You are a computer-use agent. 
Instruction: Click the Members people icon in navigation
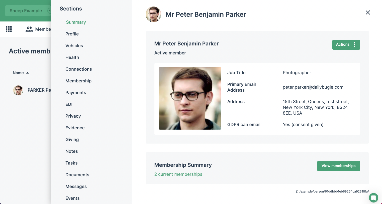point(29,29)
